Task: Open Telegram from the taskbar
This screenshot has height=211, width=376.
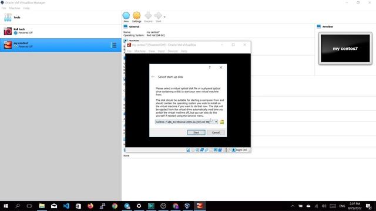Action: pos(127,206)
